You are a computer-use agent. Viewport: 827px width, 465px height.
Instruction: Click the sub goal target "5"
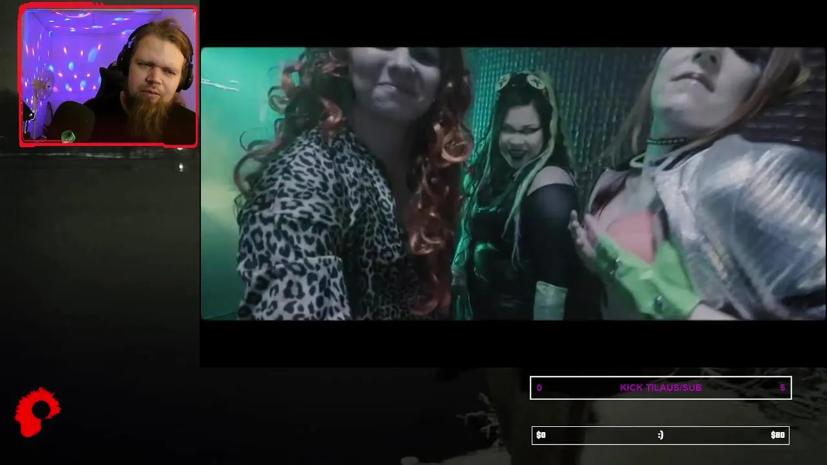tap(782, 387)
